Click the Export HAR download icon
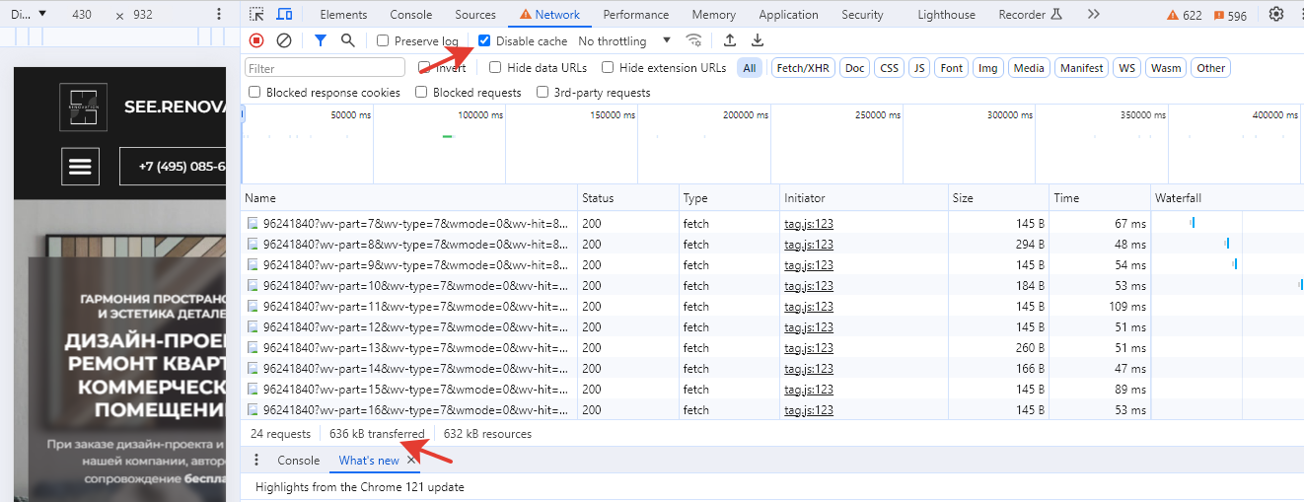This screenshot has height=502, width=1304. click(758, 40)
